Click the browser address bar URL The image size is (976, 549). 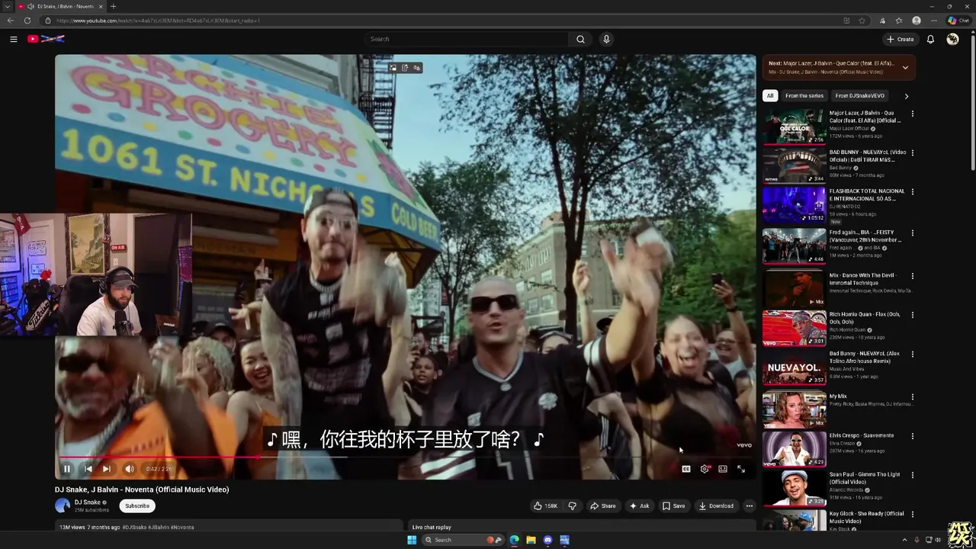point(158,21)
